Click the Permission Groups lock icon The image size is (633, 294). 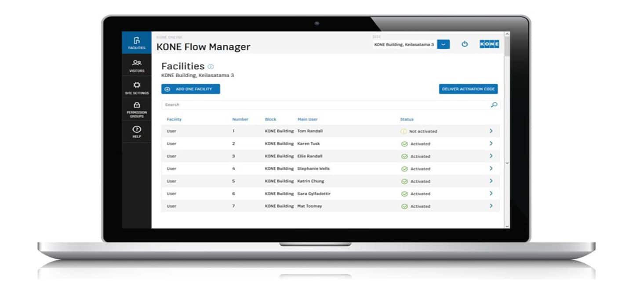pos(137,105)
